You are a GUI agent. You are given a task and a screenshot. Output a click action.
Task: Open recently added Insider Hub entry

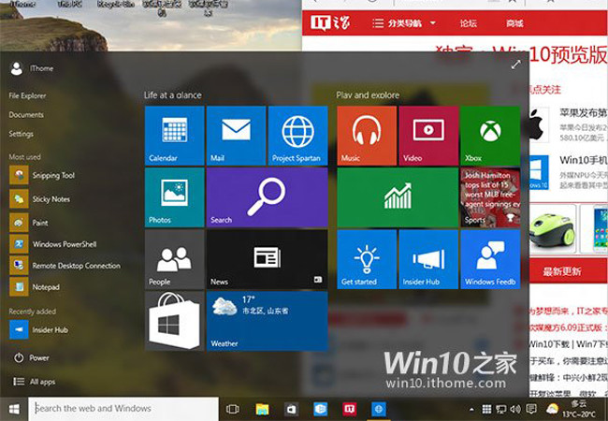(38, 330)
